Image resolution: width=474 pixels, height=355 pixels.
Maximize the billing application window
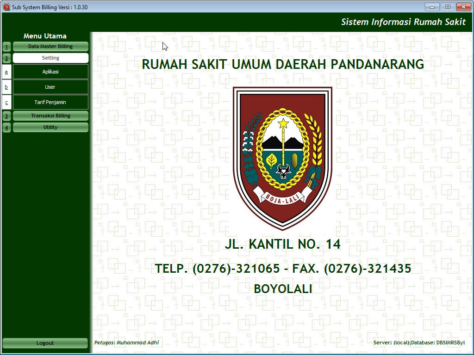(x=448, y=6)
